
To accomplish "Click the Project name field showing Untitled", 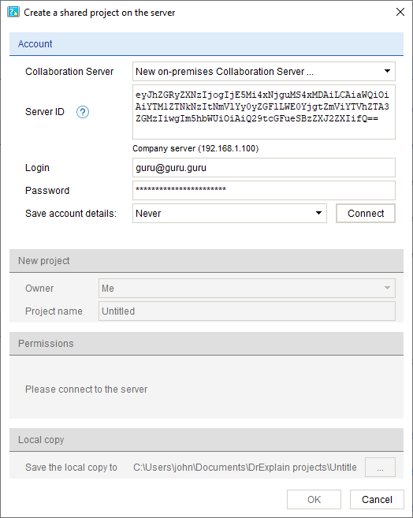I will [247, 311].
